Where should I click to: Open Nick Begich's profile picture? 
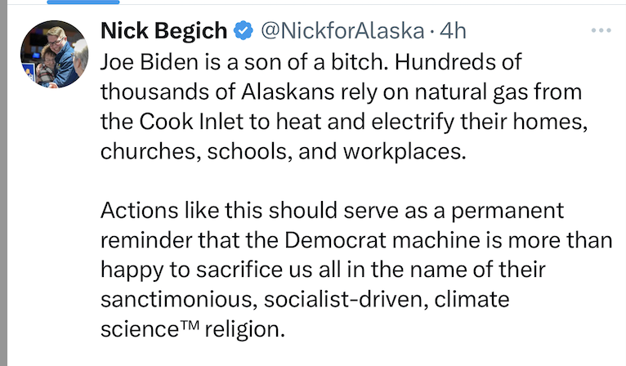coord(54,54)
